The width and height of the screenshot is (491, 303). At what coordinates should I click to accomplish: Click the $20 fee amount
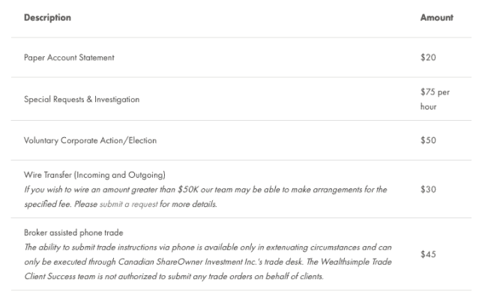click(x=428, y=58)
